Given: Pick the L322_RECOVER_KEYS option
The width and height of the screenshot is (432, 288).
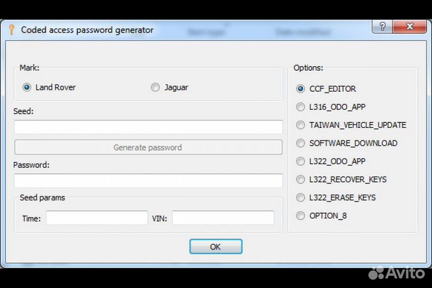Looking at the screenshot, I should click(x=301, y=179).
